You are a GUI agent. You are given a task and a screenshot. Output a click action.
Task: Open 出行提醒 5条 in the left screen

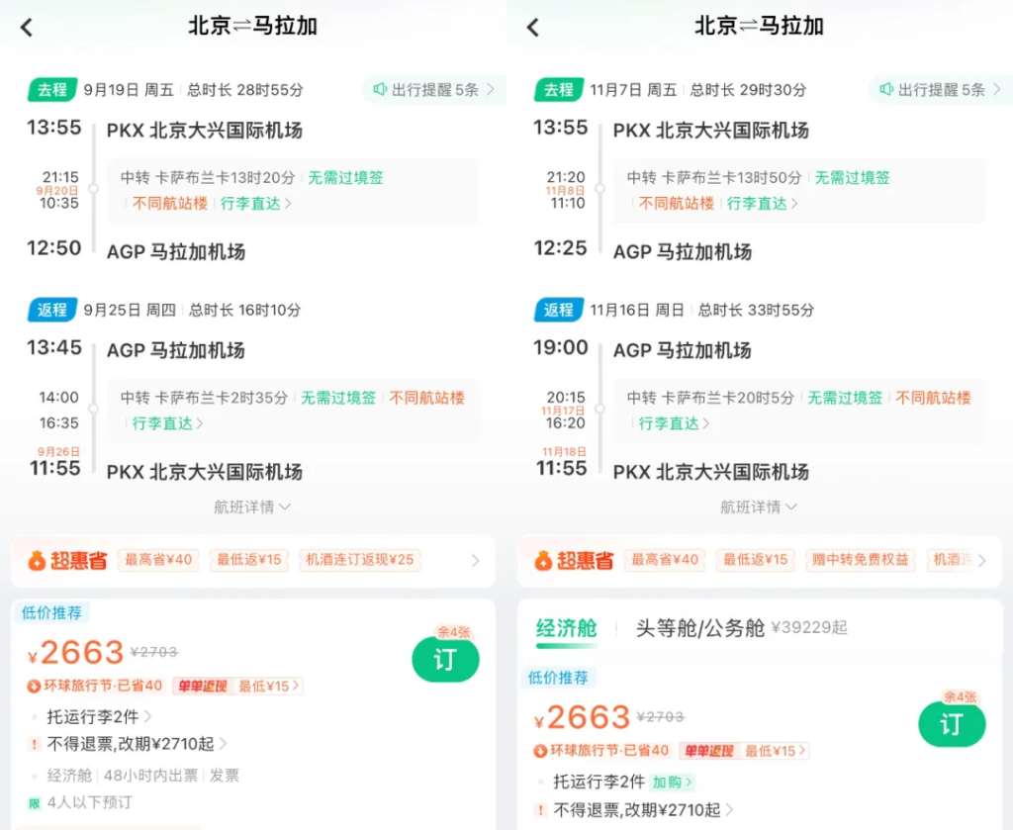[434, 90]
